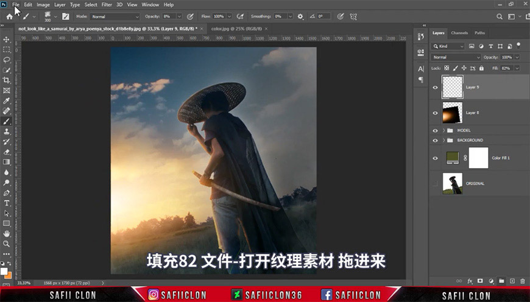Select the Eraser tool

[x=7, y=152]
